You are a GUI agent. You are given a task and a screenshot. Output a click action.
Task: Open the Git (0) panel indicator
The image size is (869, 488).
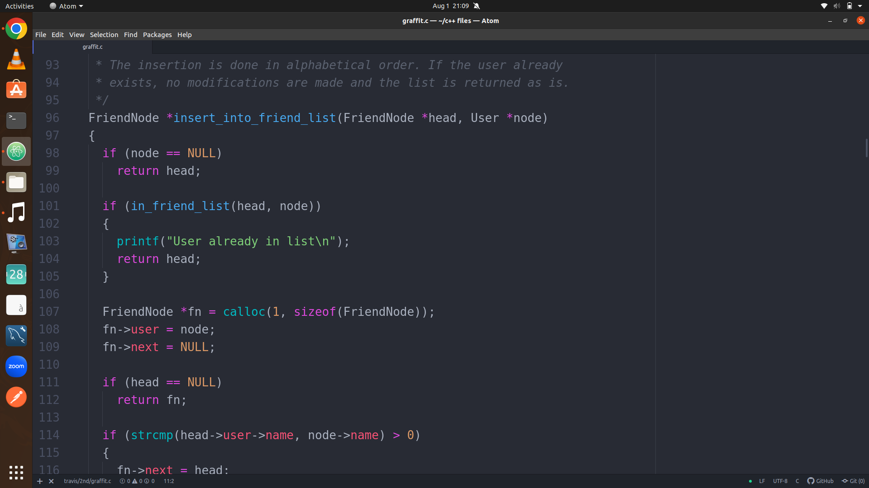click(853, 481)
